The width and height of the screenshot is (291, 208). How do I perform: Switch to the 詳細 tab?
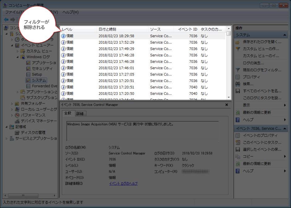[x=80, y=114]
